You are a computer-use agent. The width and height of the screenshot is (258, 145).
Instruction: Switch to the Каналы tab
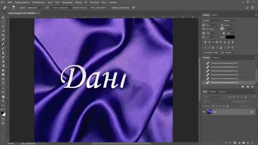(x=212, y=91)
